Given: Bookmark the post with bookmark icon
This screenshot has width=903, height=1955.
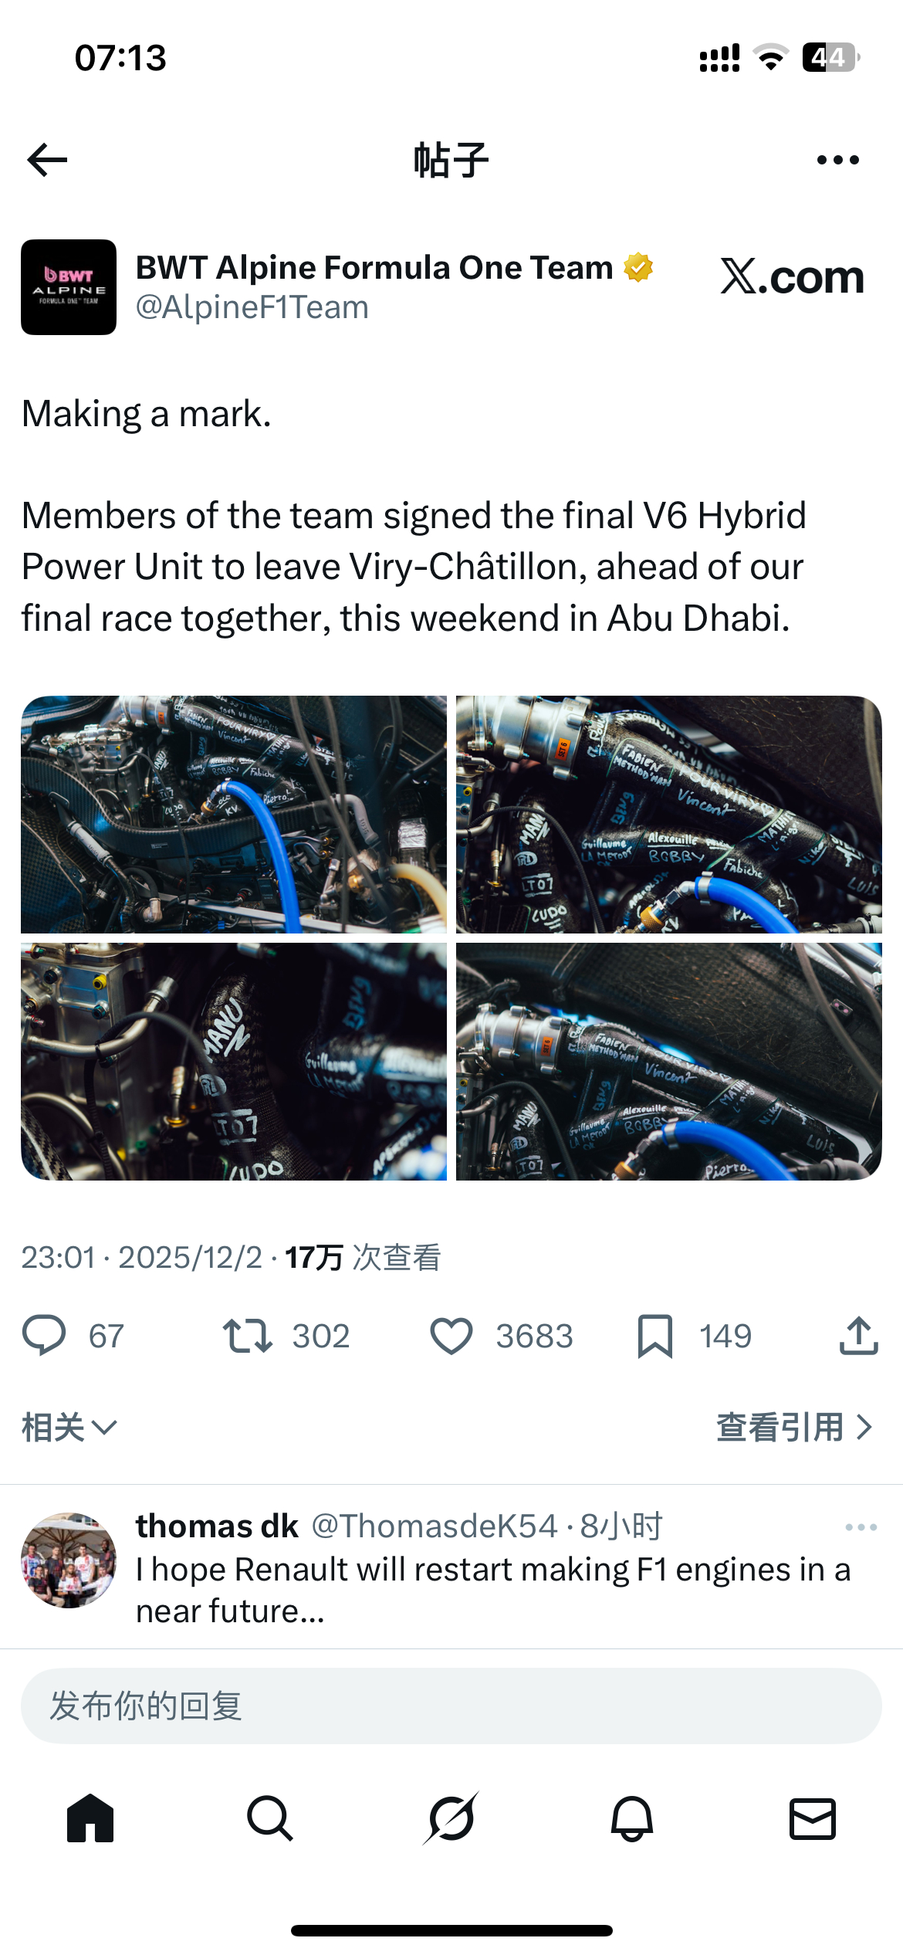Looking at the screenshot, I should click(x=655, y=1336).
